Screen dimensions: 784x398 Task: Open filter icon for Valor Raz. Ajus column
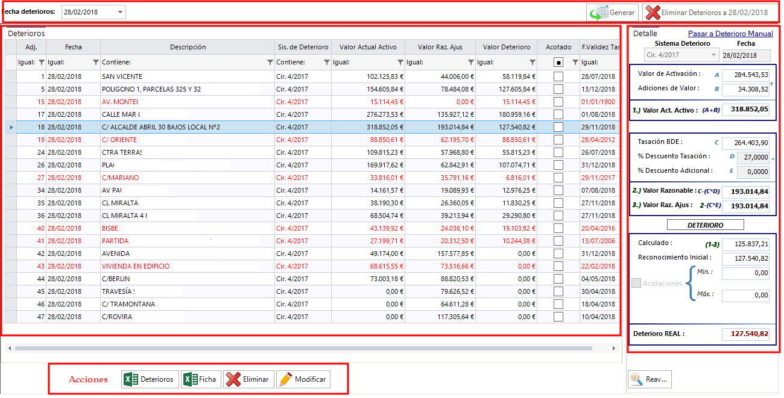(470, 62)
